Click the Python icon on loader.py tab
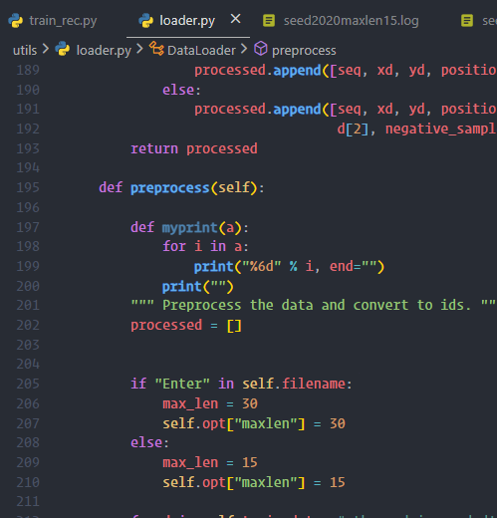Screen dimensions: 497x518 point(145,21)
